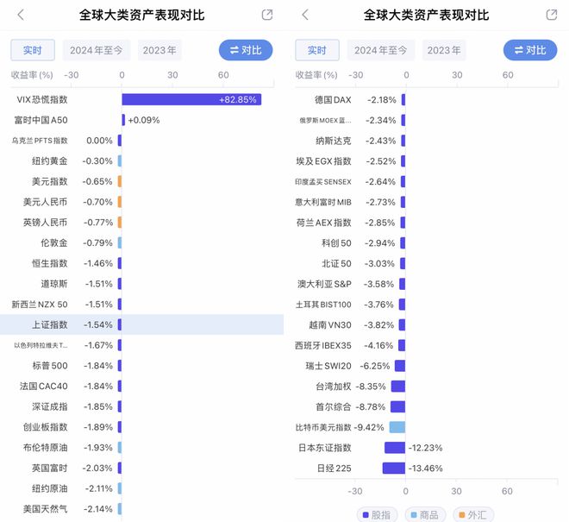The width and height of the screenshot is (569, 522).
Task: Select the 科创50 row
Action: [x=427, y=243]
